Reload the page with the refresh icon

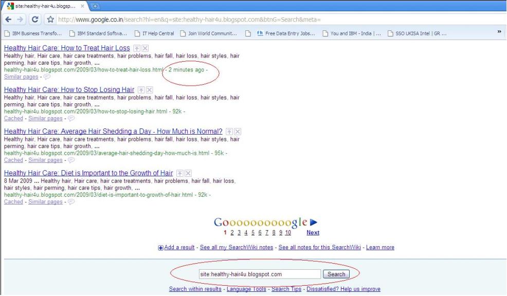(35, 20)
